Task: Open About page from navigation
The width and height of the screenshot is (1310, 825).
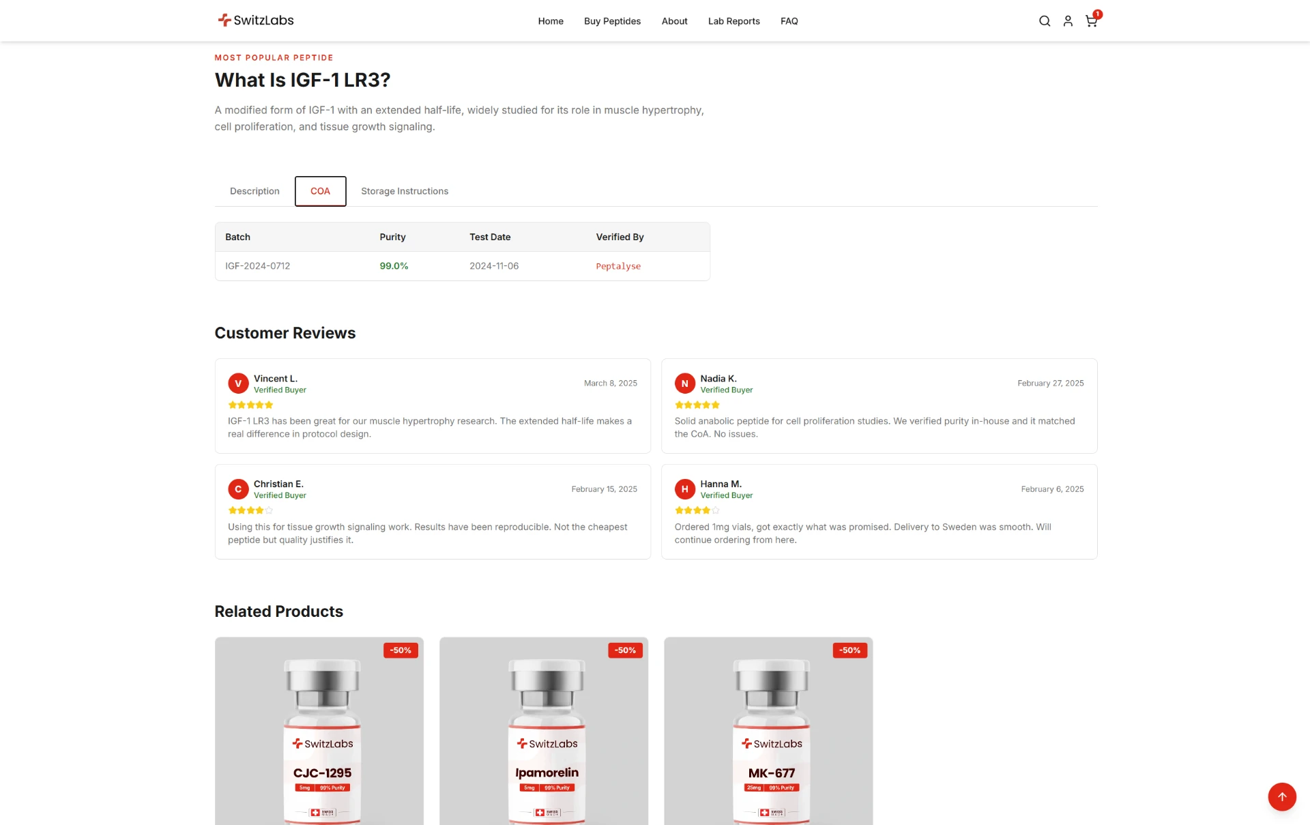Action: (674, 21)
